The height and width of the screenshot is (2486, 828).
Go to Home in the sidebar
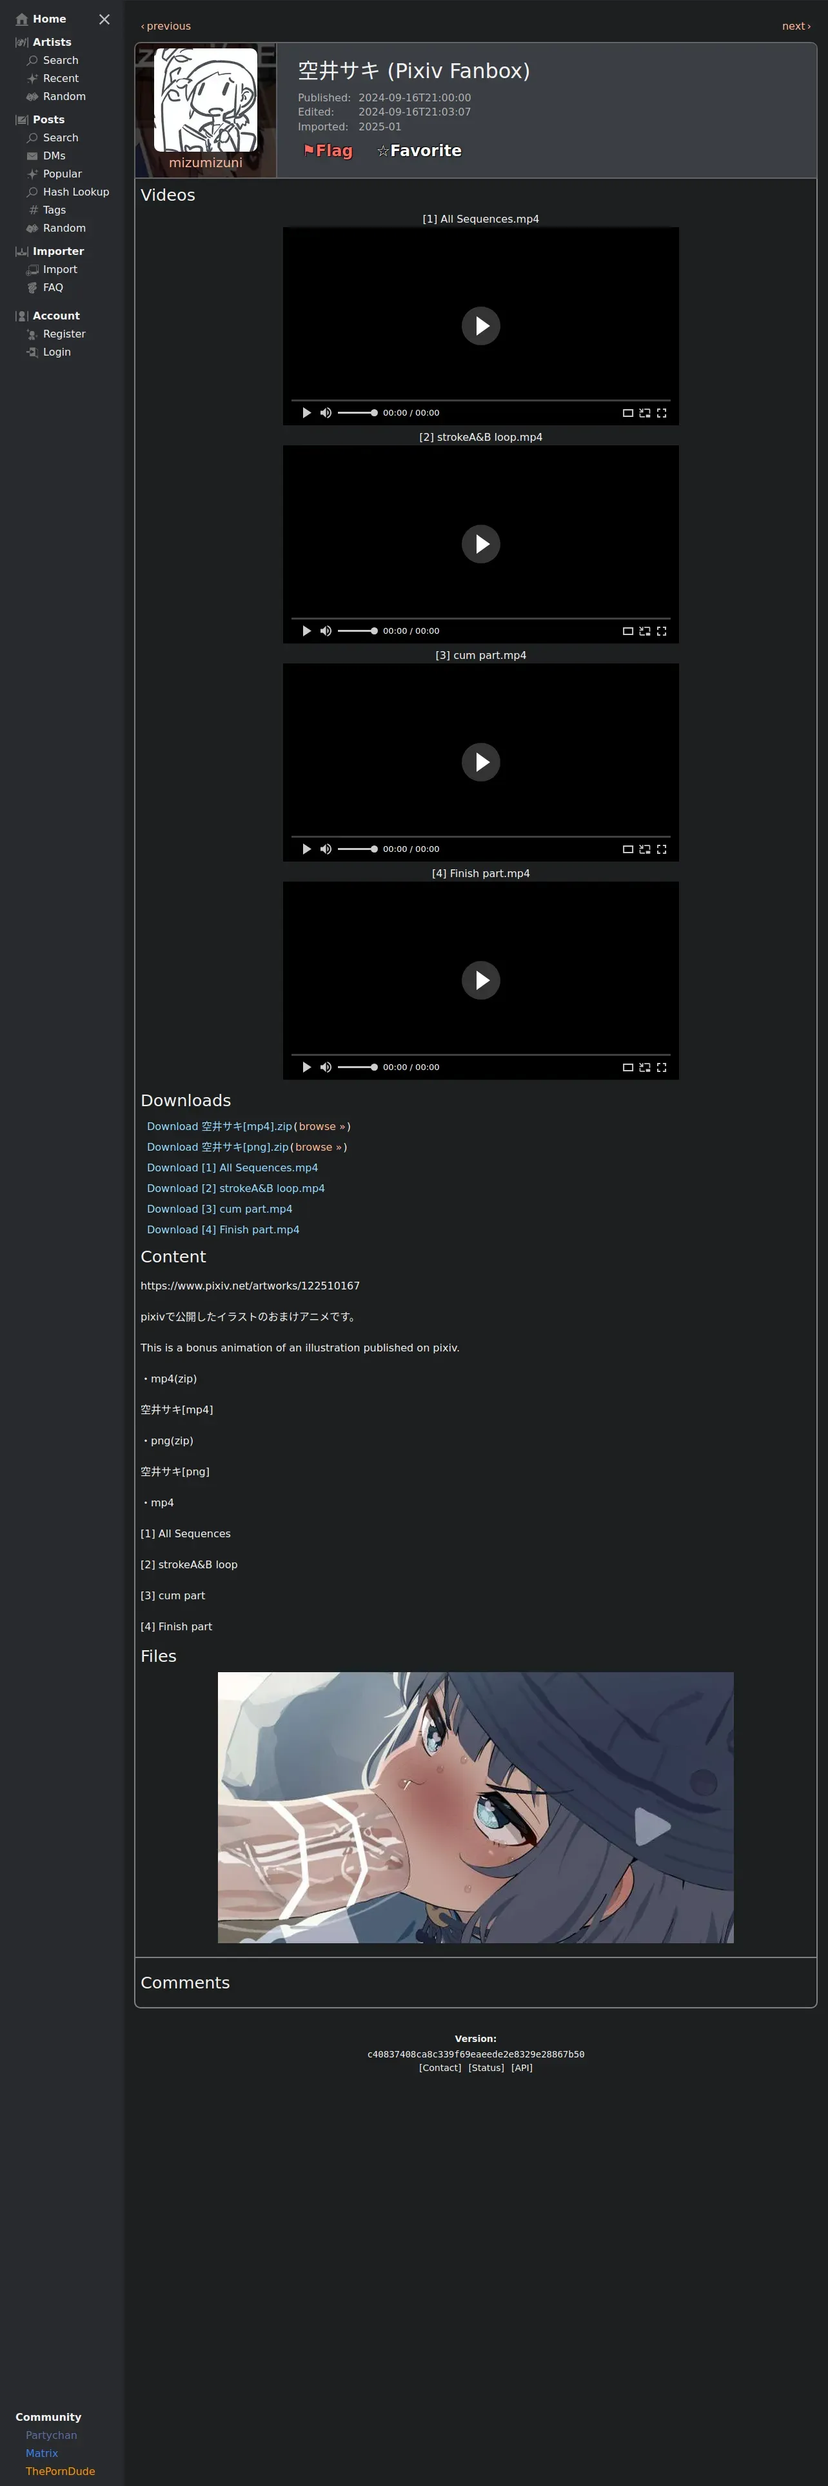(x=41, y=19)
